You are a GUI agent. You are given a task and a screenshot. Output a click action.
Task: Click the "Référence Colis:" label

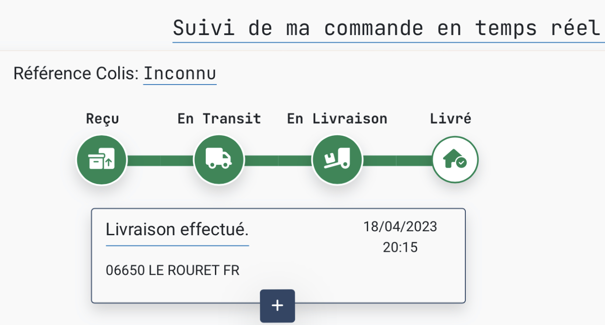coord(76,74)
